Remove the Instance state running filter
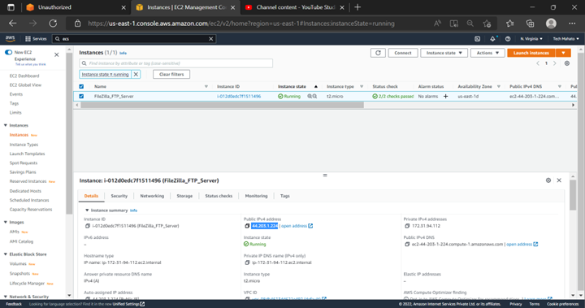The width and height of the screenshot is (585, 308). (x=136, y=74)
